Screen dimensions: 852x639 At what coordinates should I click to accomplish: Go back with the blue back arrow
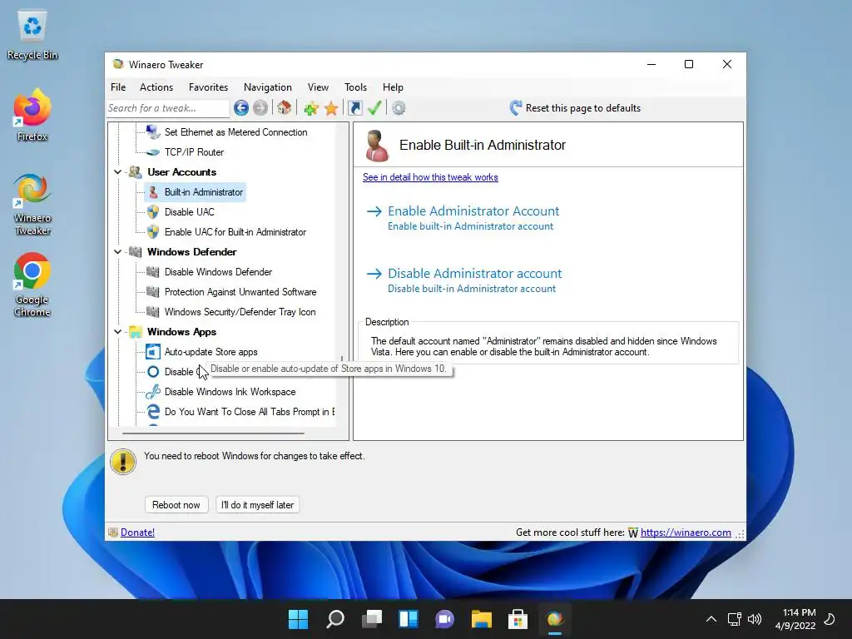point(241,108)
